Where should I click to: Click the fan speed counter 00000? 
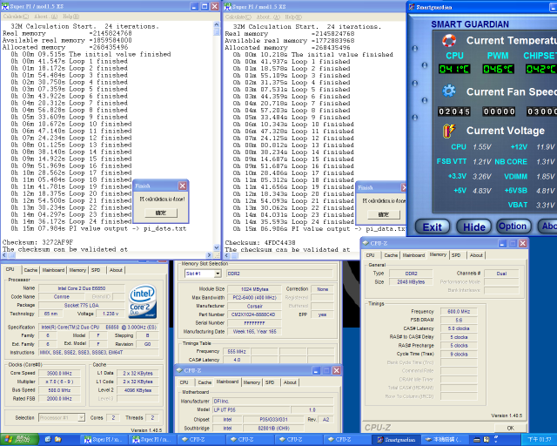pyautogui.click(x=499, y=111)
